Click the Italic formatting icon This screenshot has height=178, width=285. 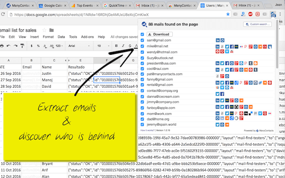point(123,46)
